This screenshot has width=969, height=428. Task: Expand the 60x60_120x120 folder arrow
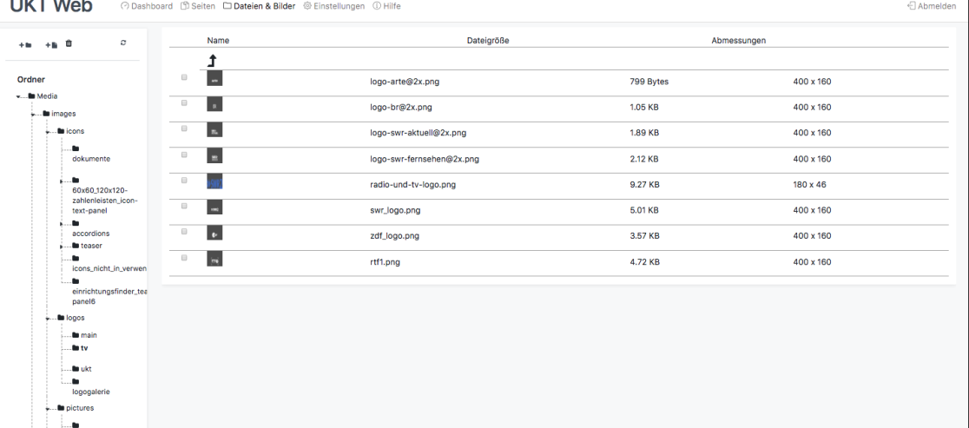(x=62, y=181)
